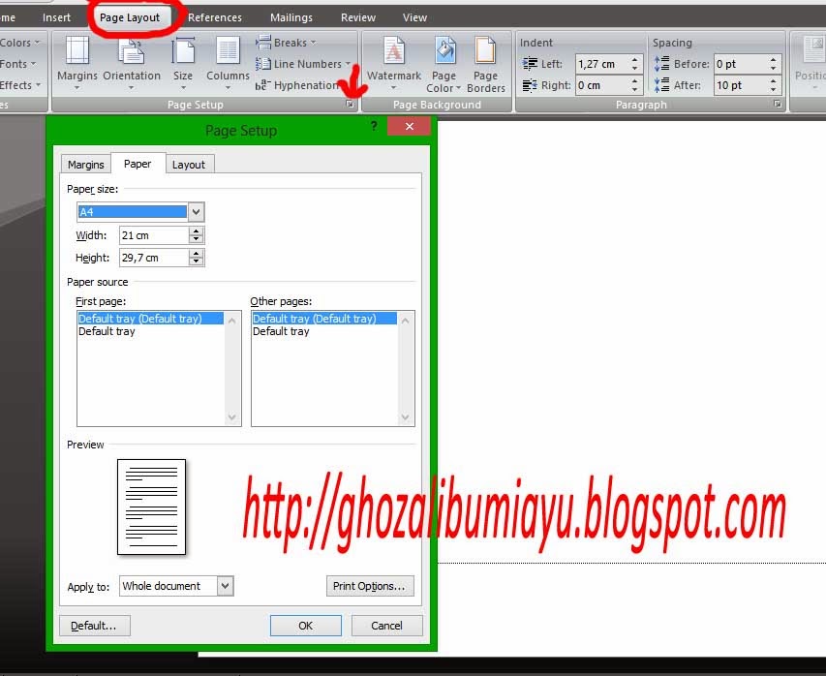The width and height of the screenshot is (826, 676).
Task: Increase Spacing Before value
Action: 773,59
